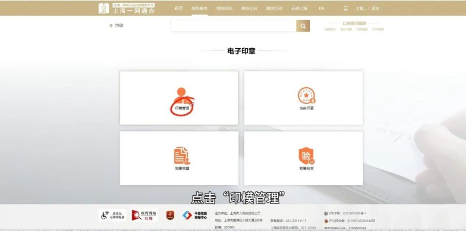Image resolution: width=466 pixels, height=231 pixels.
Task: Click the magnifier search button
Action: pos(303,26)
